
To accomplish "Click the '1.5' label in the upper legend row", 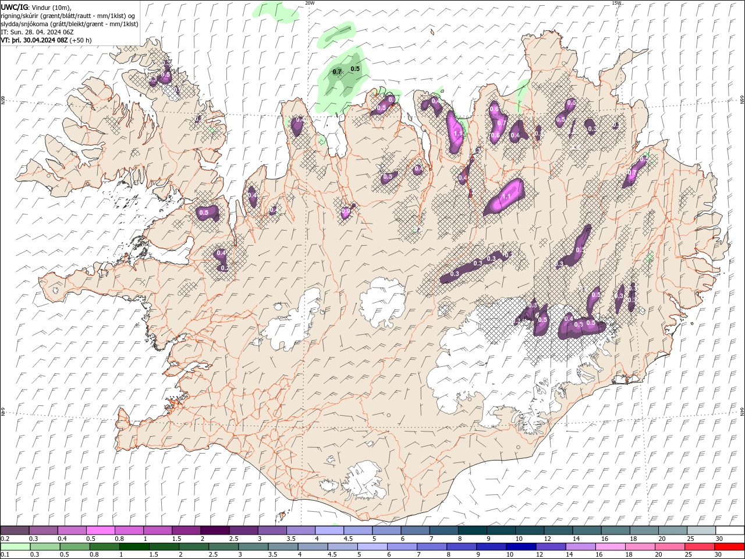I will pos(176,539).
